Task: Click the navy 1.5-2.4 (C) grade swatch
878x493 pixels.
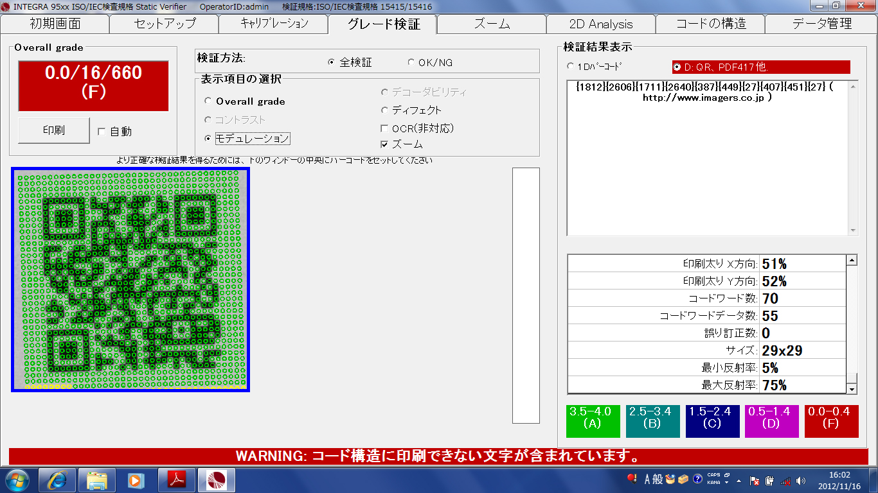Action: (x=712, y=421)
